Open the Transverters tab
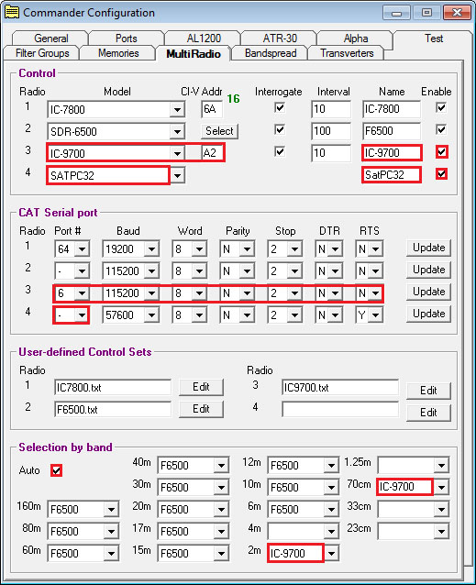476x585 pixels. [347, 53]
